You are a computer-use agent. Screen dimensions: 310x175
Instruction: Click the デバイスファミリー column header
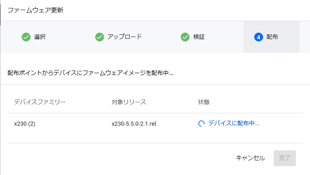(40, 102)
